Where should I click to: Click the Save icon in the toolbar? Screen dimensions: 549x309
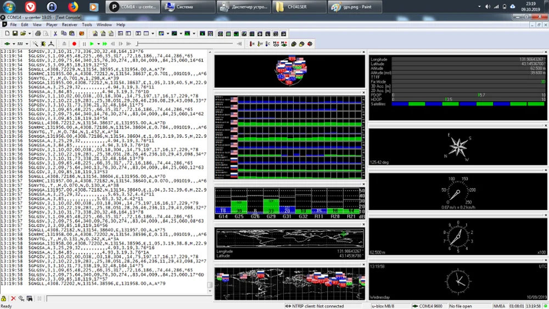click(x=15, y=33)
